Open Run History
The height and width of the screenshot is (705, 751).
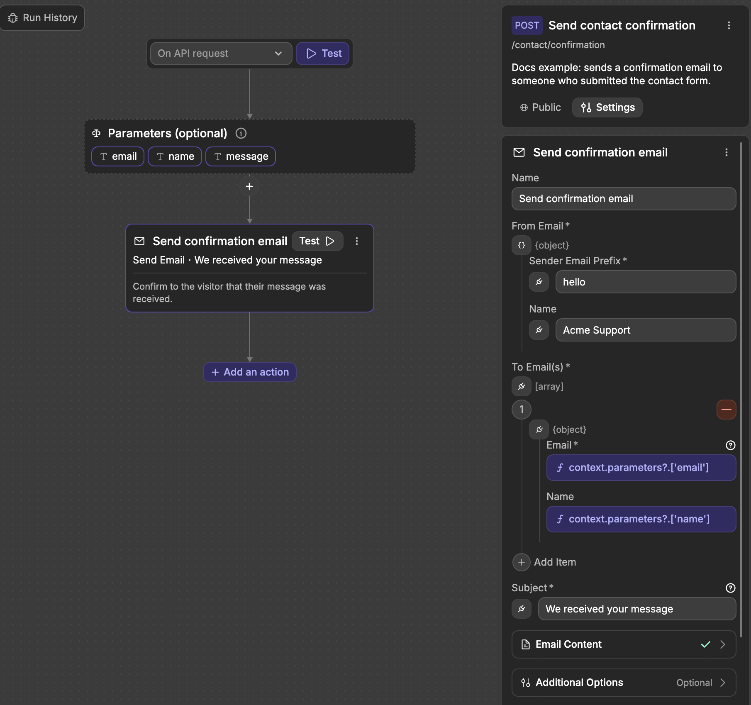pyautogui.click(x=42, y=18)
